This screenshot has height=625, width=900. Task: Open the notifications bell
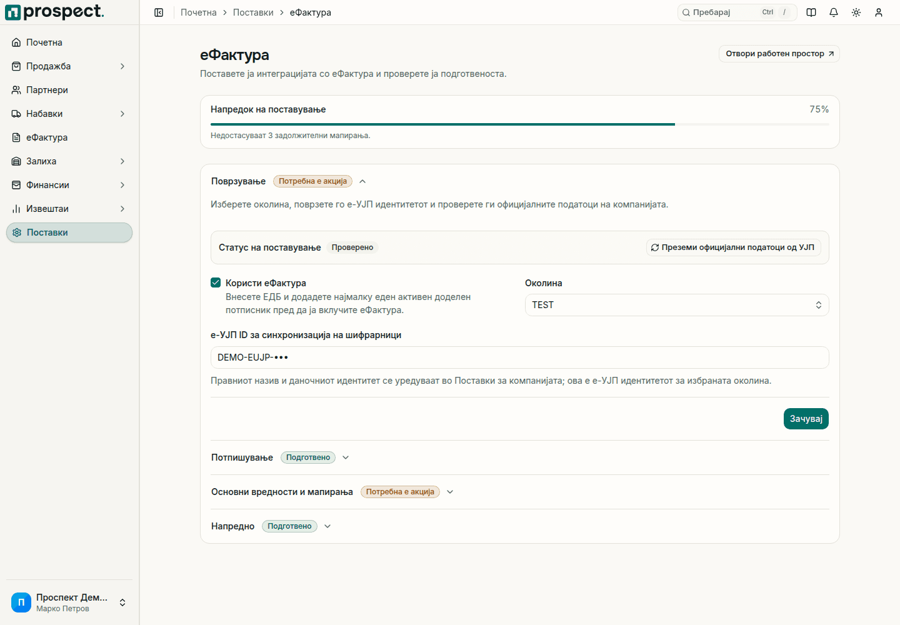coord(834,12)
